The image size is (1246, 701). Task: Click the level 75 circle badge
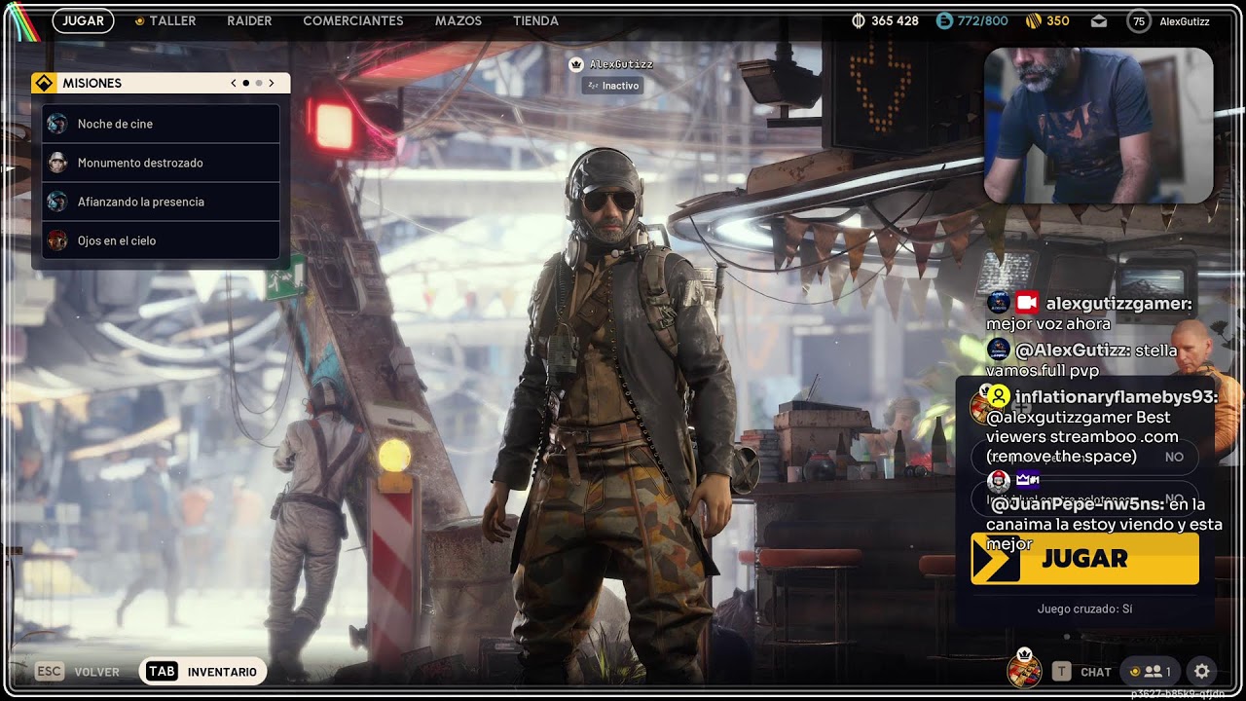[1138, 21]
